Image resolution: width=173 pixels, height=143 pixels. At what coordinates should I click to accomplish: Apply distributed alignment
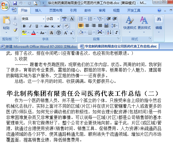(x=106, y=26)
